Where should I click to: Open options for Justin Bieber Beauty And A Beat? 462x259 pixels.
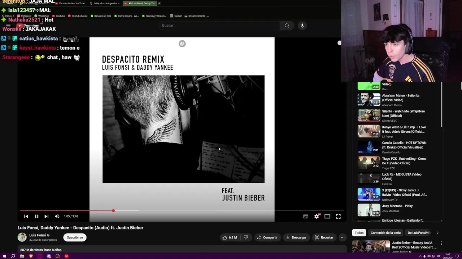pos(441,243)
